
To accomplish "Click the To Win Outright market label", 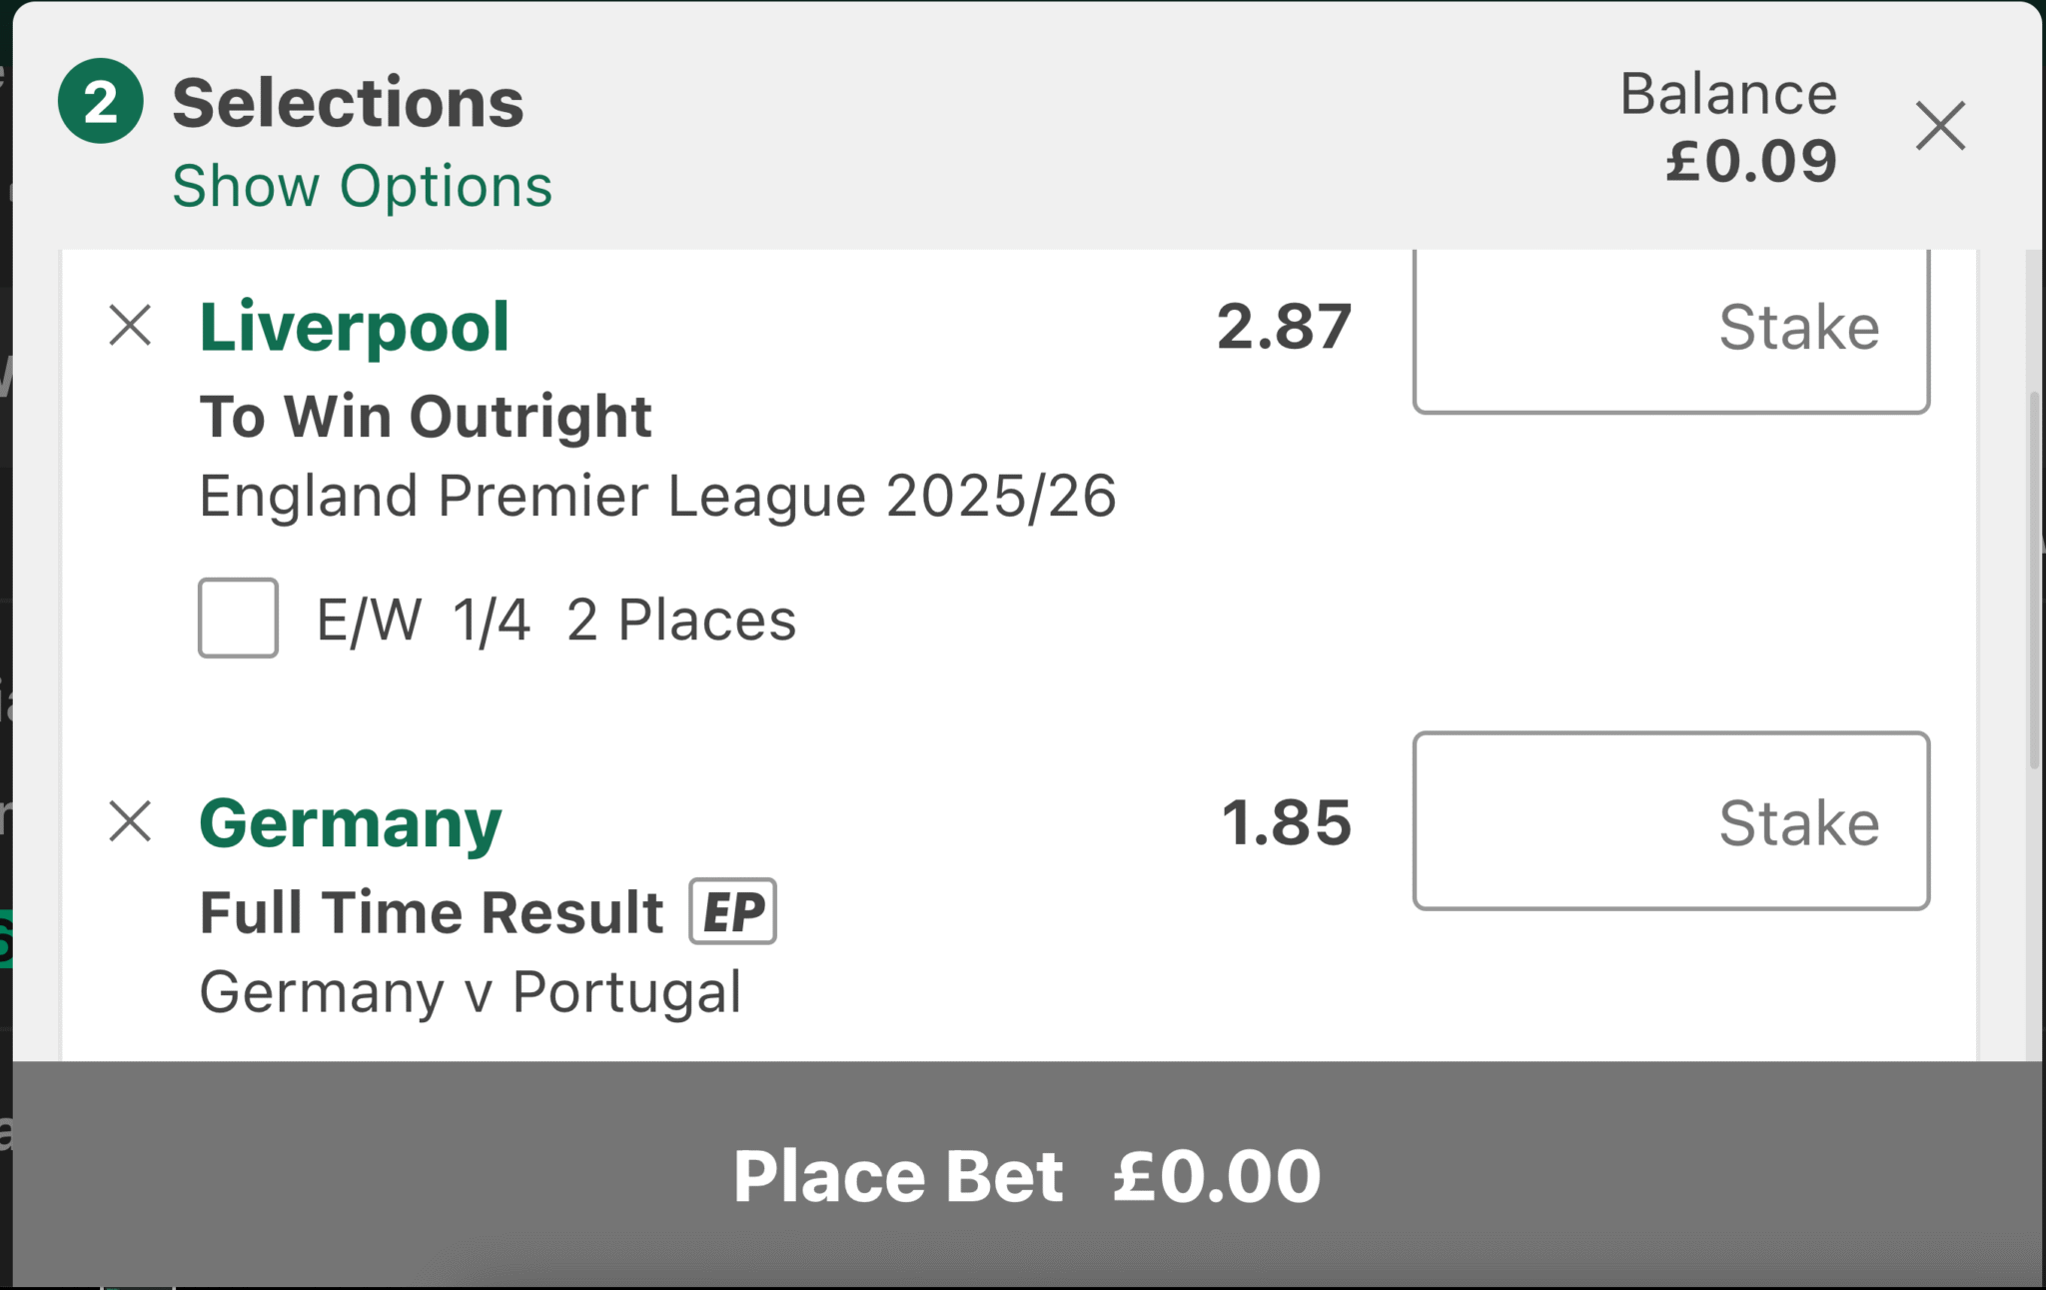I will pos(426,416).
